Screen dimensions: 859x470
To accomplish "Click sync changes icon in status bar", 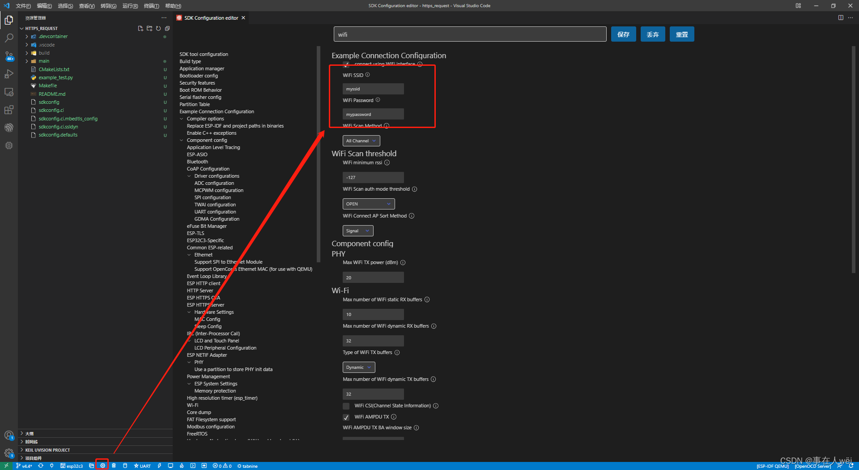I will pyautogui.click(x=41, y=466).
